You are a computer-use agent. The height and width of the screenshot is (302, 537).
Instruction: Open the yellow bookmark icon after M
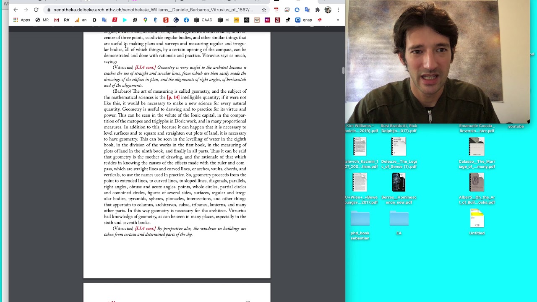tap(237, 20)
